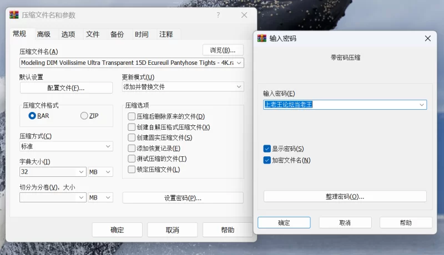The width and height of the screenshot is (444, 255).
Task: Open the 备份 tab
Action: click(117, 34)
